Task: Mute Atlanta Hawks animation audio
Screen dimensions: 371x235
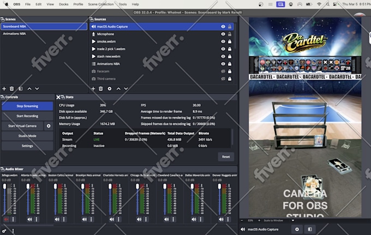Action: [x=29, y=219]
